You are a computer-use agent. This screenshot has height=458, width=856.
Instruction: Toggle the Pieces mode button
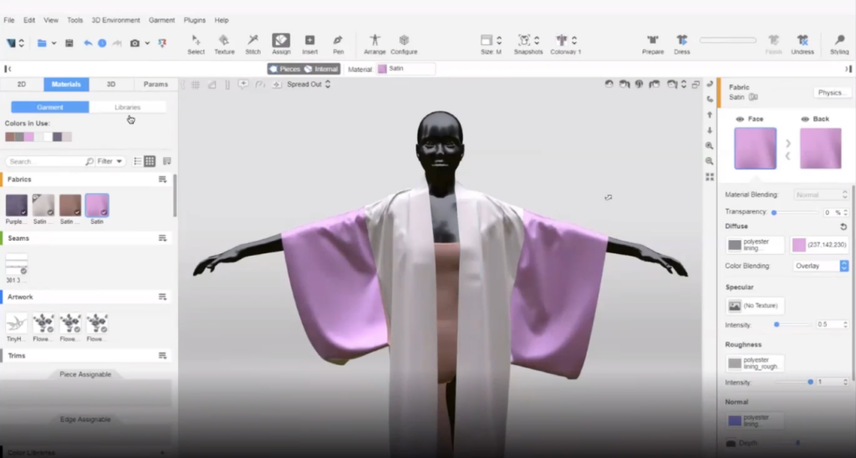[284, 69]
